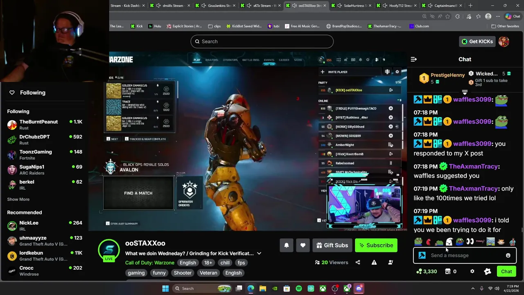Click the Gift Subs button
Image resolution: width=524 pixels, height=295 pixels.
pos(332,245)
